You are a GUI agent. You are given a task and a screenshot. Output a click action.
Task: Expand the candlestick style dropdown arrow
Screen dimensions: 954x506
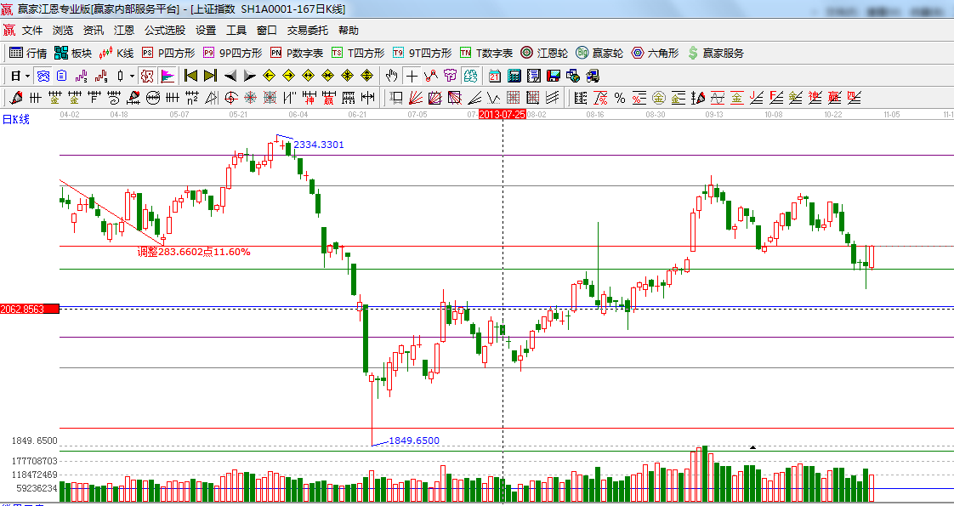132,76
